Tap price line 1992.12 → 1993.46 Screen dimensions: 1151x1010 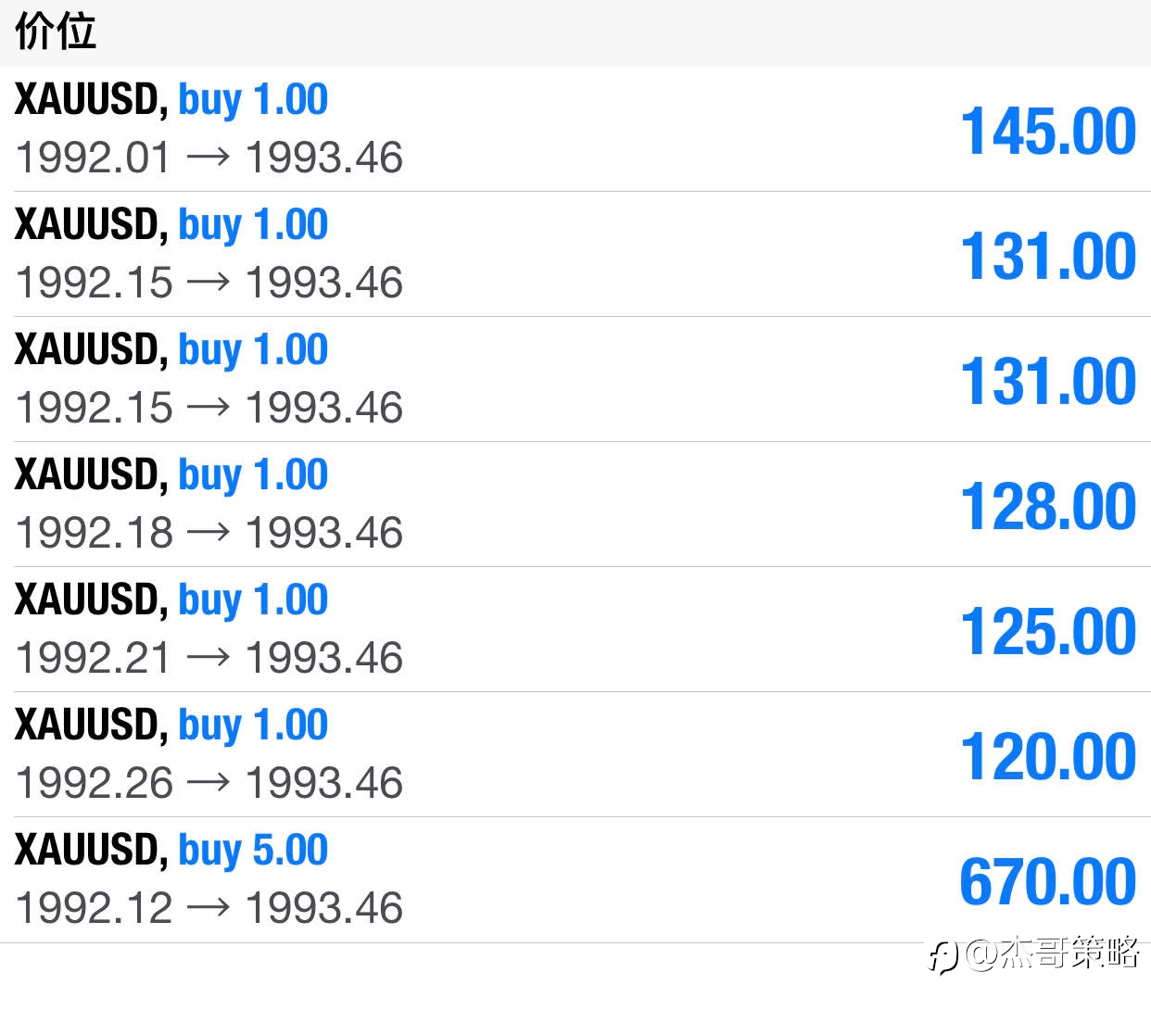click(x=209, y=907)
